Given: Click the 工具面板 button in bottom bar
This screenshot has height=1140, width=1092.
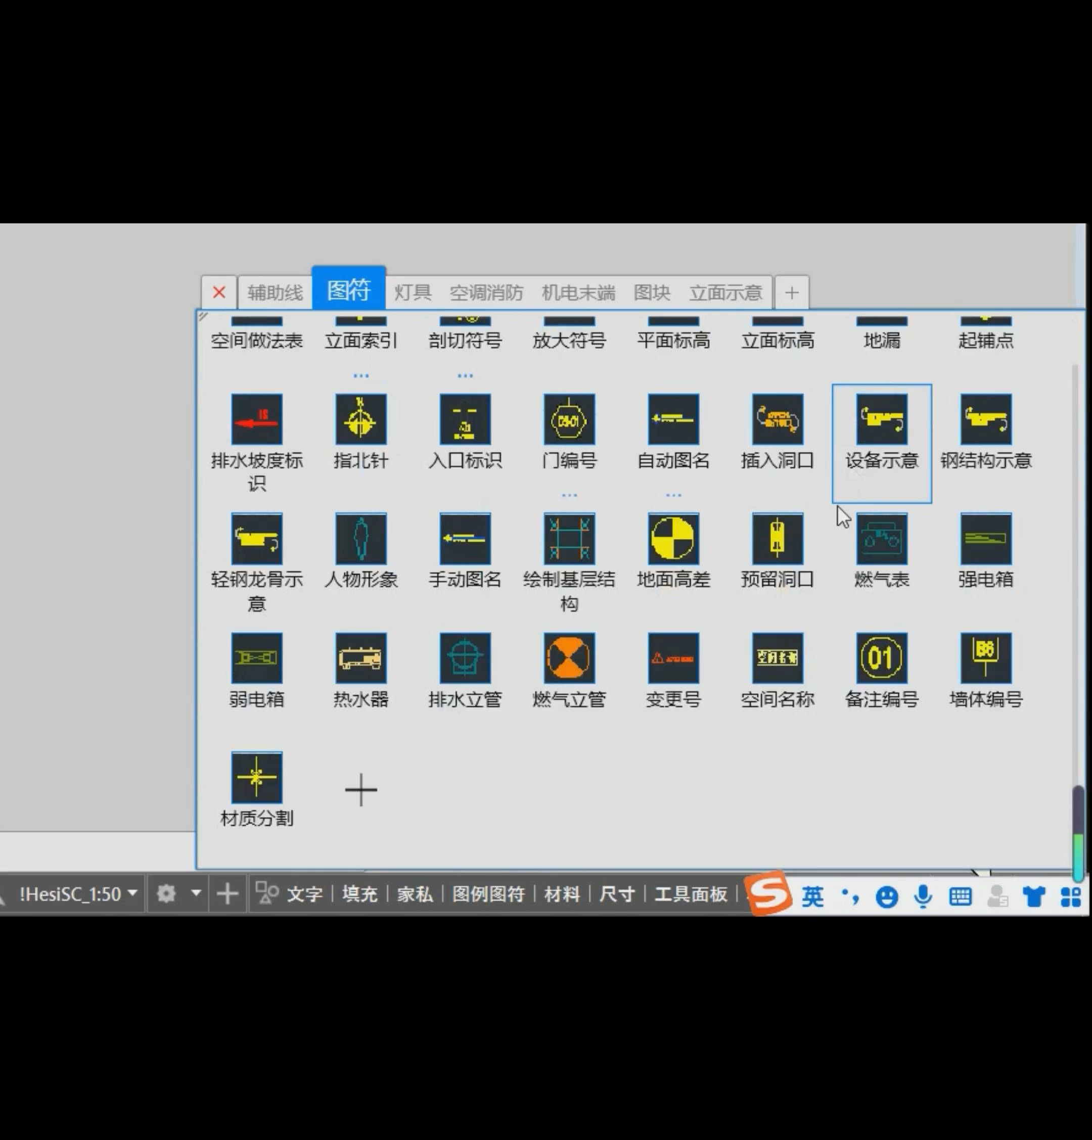Looking at the screenshot, I should [691, 894].
